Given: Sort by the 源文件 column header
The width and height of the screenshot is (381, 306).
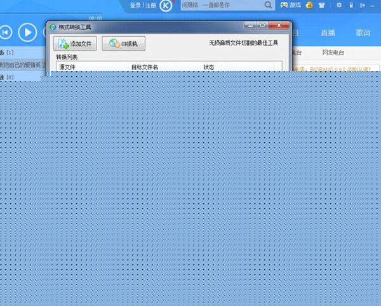Looking at the screenshot, I should tap(93, 67).
